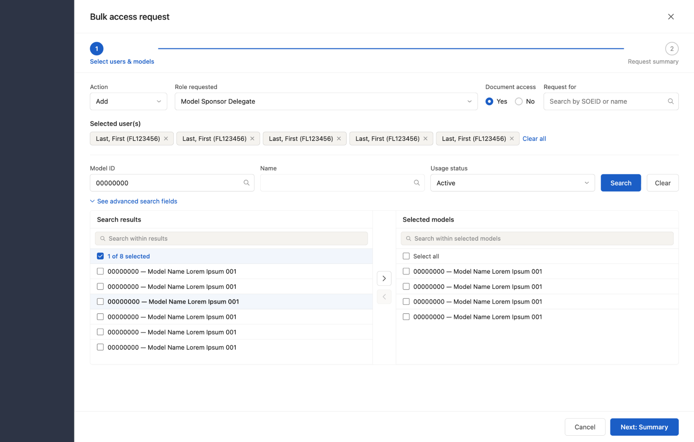Click the magnifier icon in Request for field
Image resolution: width=694 pixels, height=442 pixels.
pyautogui.click(x=671, y=101)
